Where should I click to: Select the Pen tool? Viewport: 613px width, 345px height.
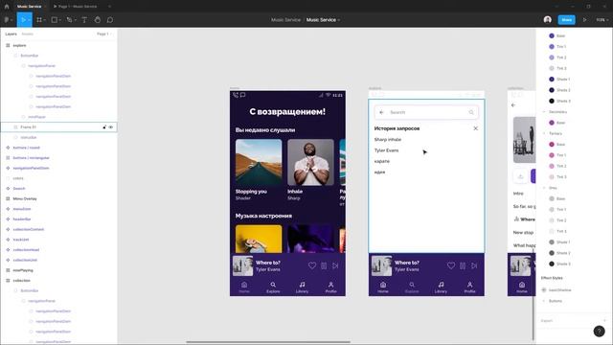(x=69, y=19)
